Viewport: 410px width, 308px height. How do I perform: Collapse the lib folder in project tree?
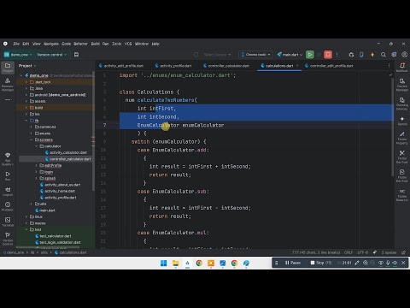click(26, 121)
